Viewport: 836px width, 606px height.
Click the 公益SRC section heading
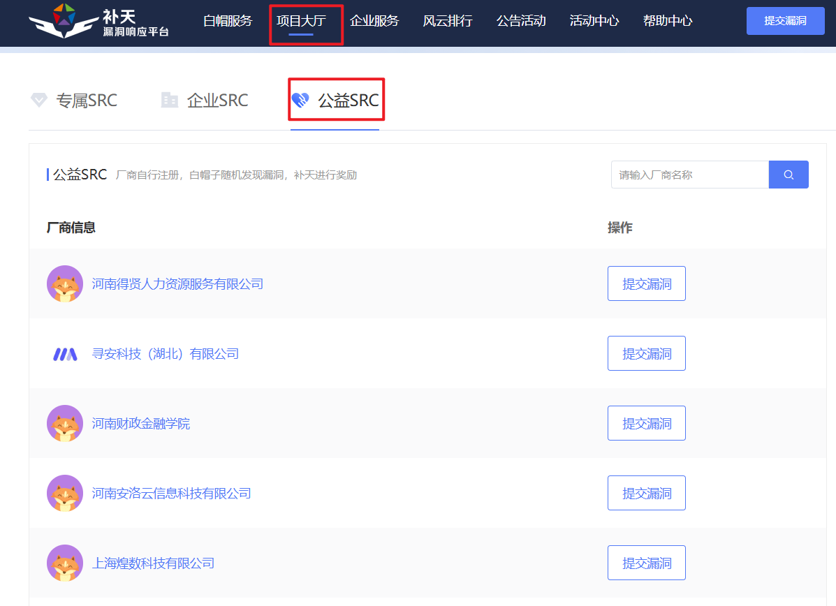coord(80,175)
